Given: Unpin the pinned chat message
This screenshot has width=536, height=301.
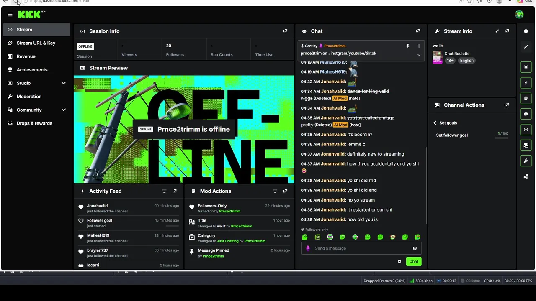Looking at the screenshot, I should point(407,46).
